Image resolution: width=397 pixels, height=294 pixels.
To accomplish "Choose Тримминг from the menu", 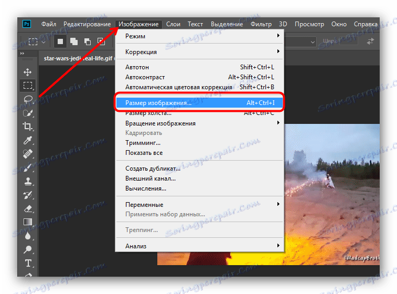I will click(199, 143).
